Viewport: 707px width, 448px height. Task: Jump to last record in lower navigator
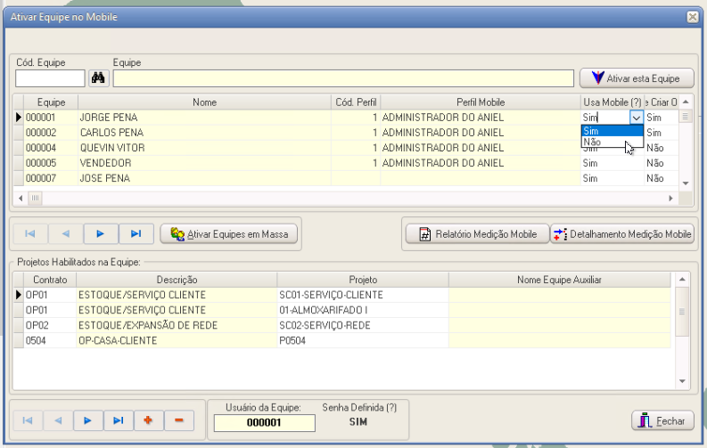pos(118,420)
